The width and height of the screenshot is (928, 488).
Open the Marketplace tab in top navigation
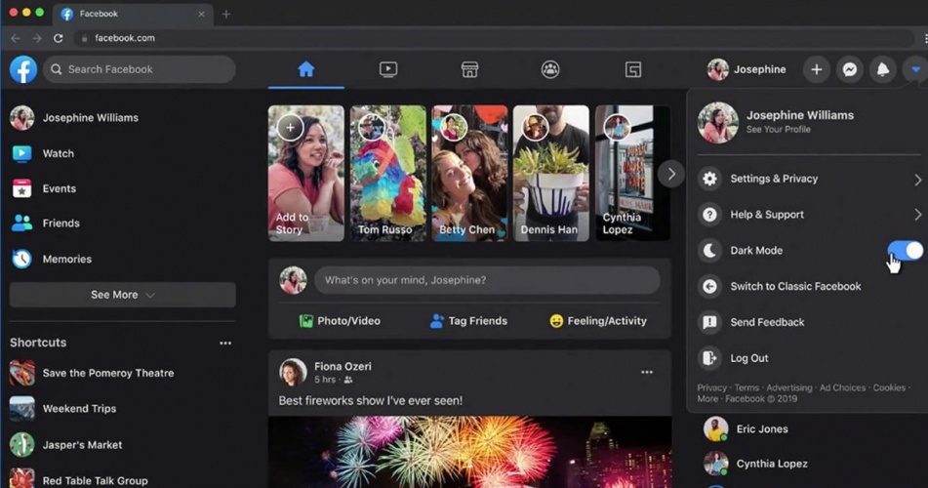click(469, 69)
